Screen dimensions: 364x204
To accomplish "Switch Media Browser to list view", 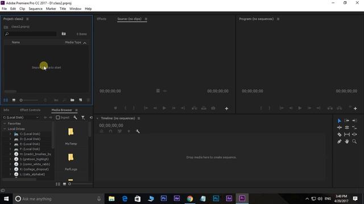I will pos(58,184).
